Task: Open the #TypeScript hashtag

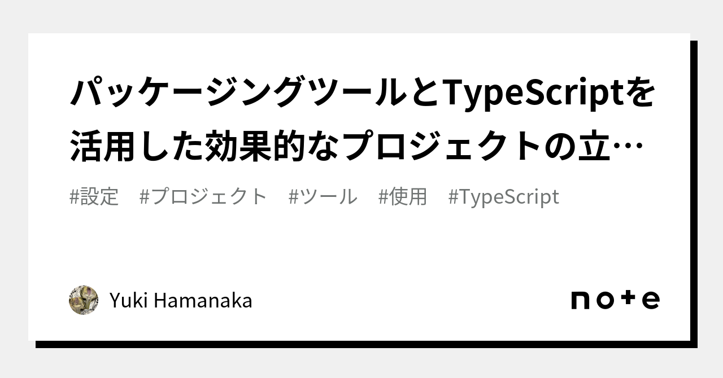Action: (x=503, y=197)
